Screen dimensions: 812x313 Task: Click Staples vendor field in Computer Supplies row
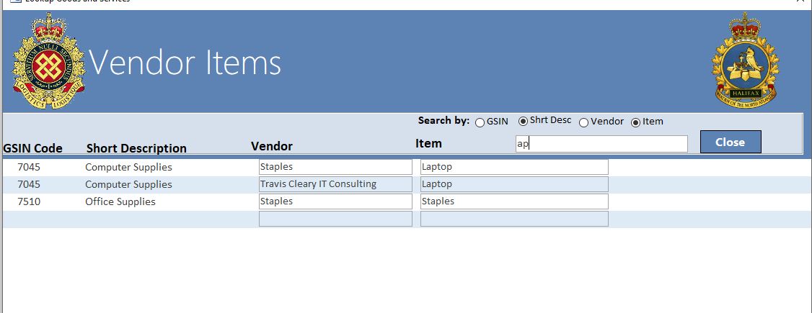[x=335, y=167]
